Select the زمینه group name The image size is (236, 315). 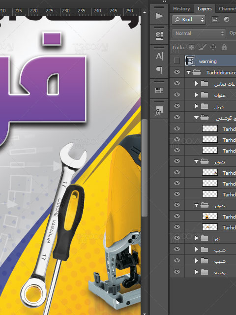tap(220, 272)
